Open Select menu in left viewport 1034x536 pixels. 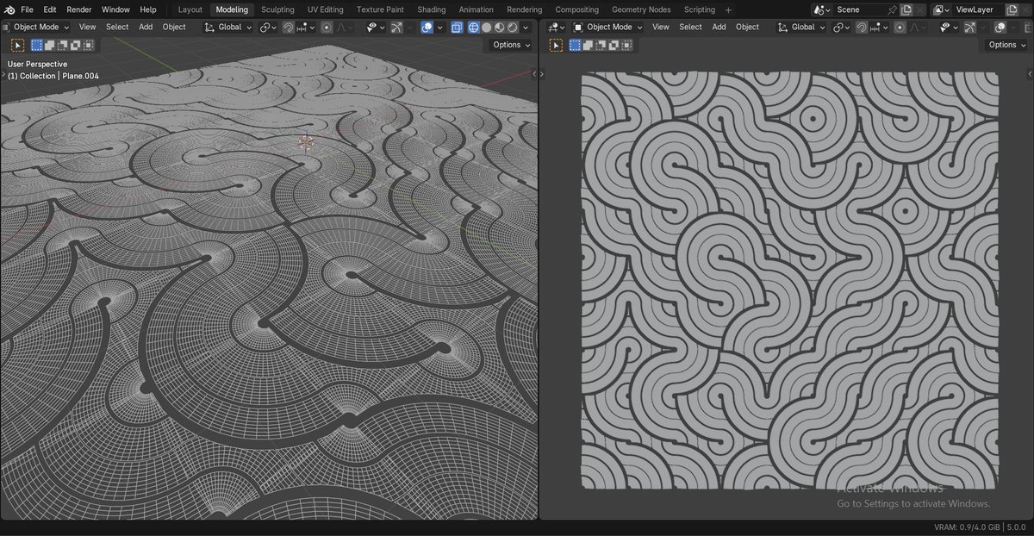click(117, 27)
